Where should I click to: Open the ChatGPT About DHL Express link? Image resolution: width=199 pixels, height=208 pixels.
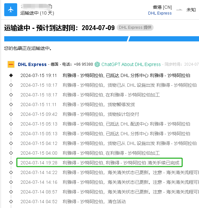click(131, 64)
